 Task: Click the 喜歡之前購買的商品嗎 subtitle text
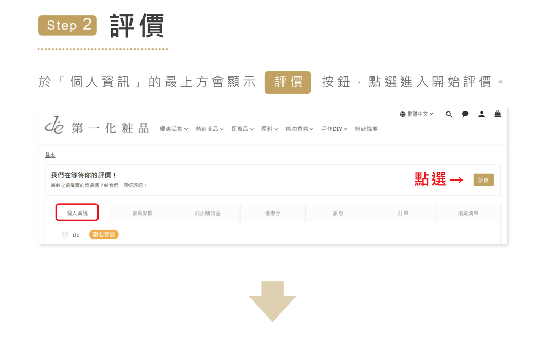[99, 185]
